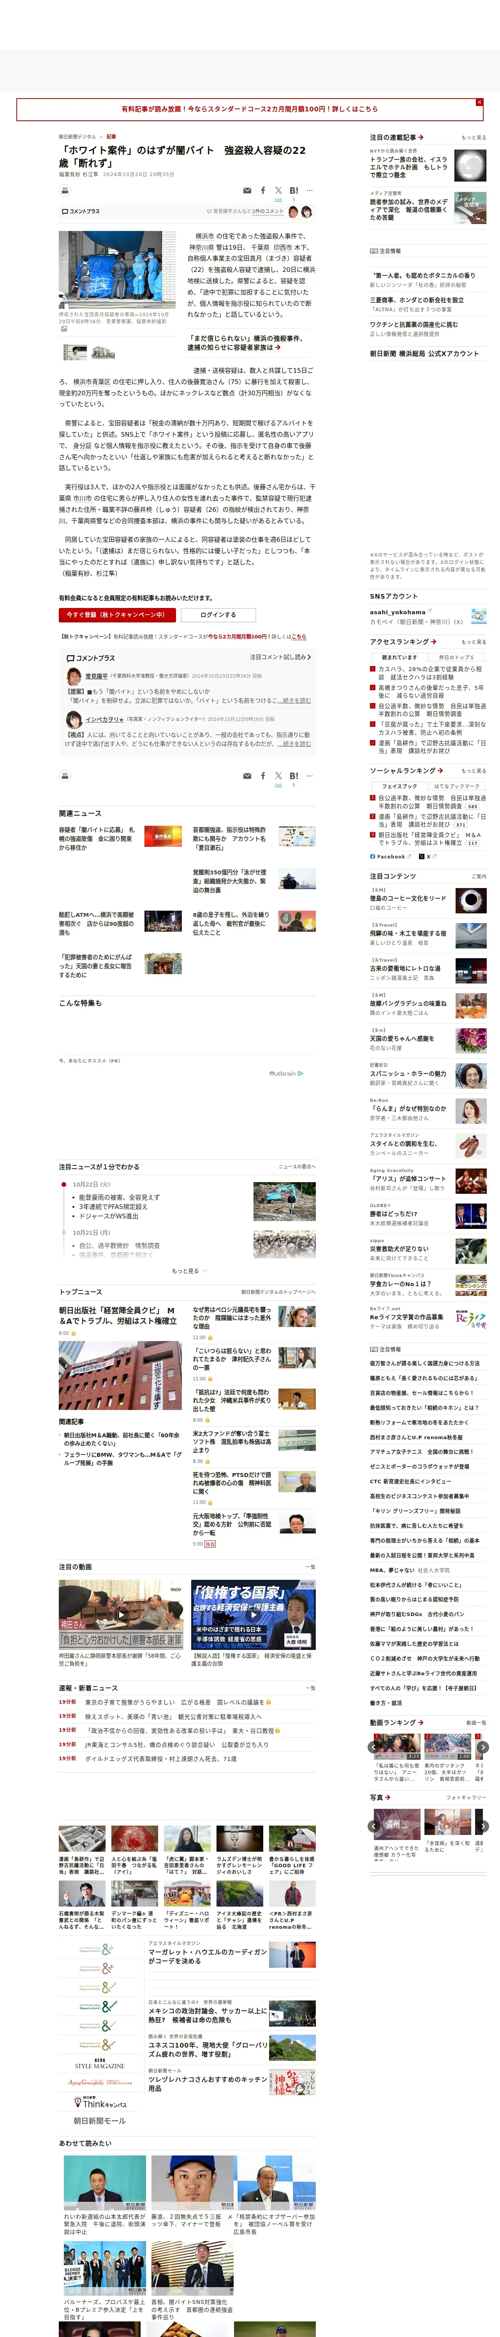This screenshot has height=2337, width=500.
Task: Expand first comment 続きを読む link
Action: [294, 700]
